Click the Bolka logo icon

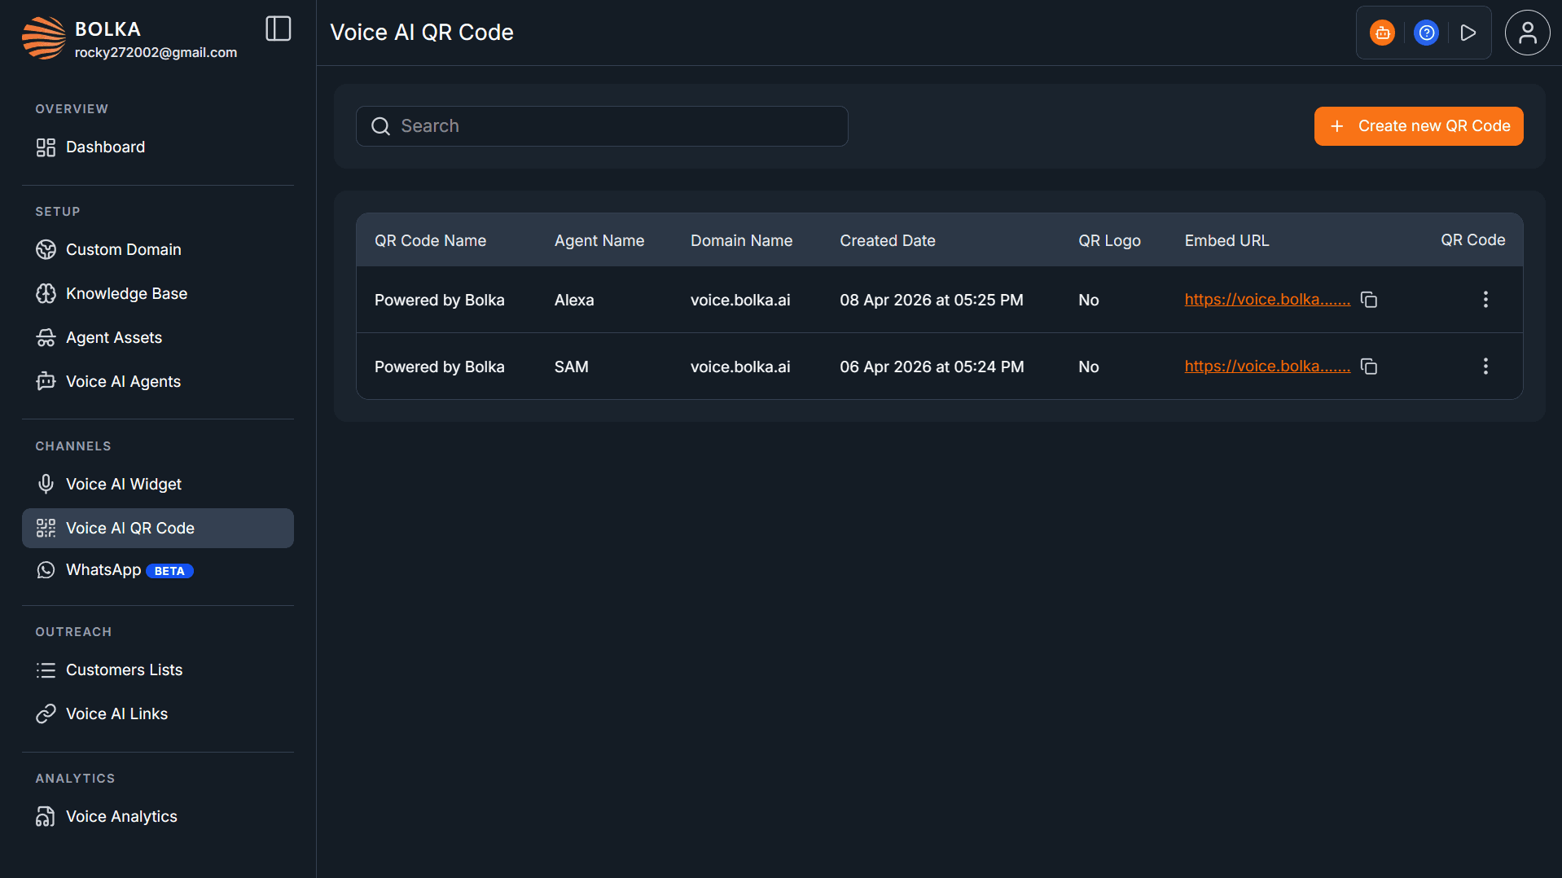pos(44,37)
